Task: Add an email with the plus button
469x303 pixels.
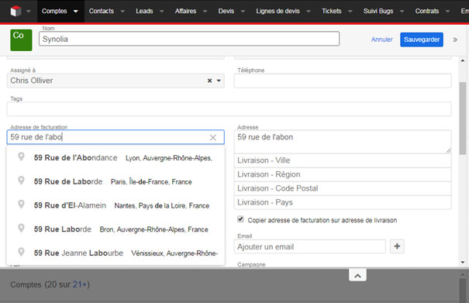Action: [397, 246]
